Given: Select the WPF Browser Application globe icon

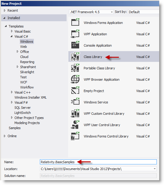Looking at the screenshot, I should pos(75,79).
